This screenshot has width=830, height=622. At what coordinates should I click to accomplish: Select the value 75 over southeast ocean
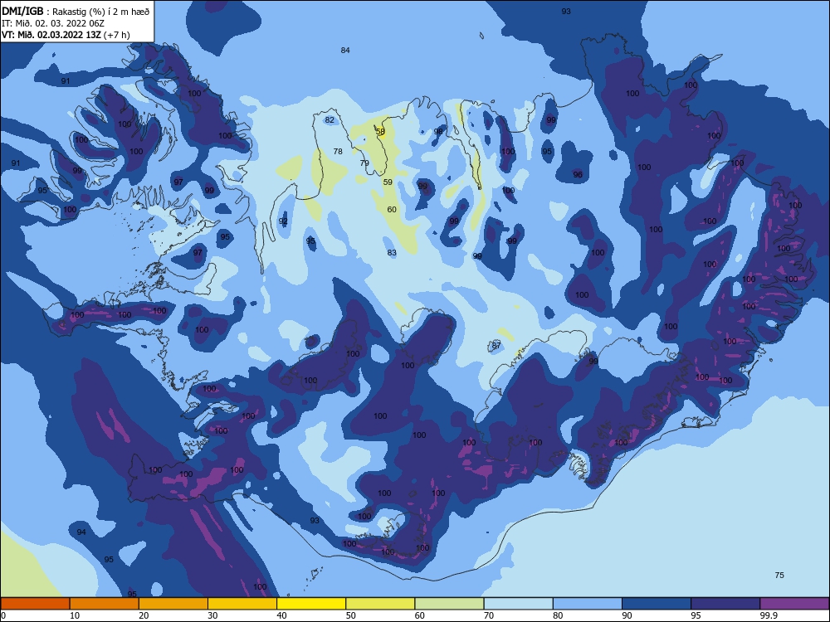779,575
